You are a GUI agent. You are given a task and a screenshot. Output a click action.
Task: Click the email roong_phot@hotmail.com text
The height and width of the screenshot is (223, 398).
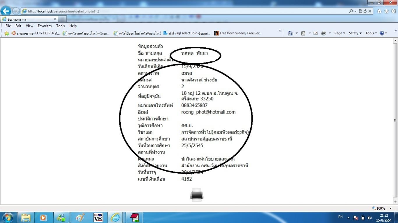208,112
